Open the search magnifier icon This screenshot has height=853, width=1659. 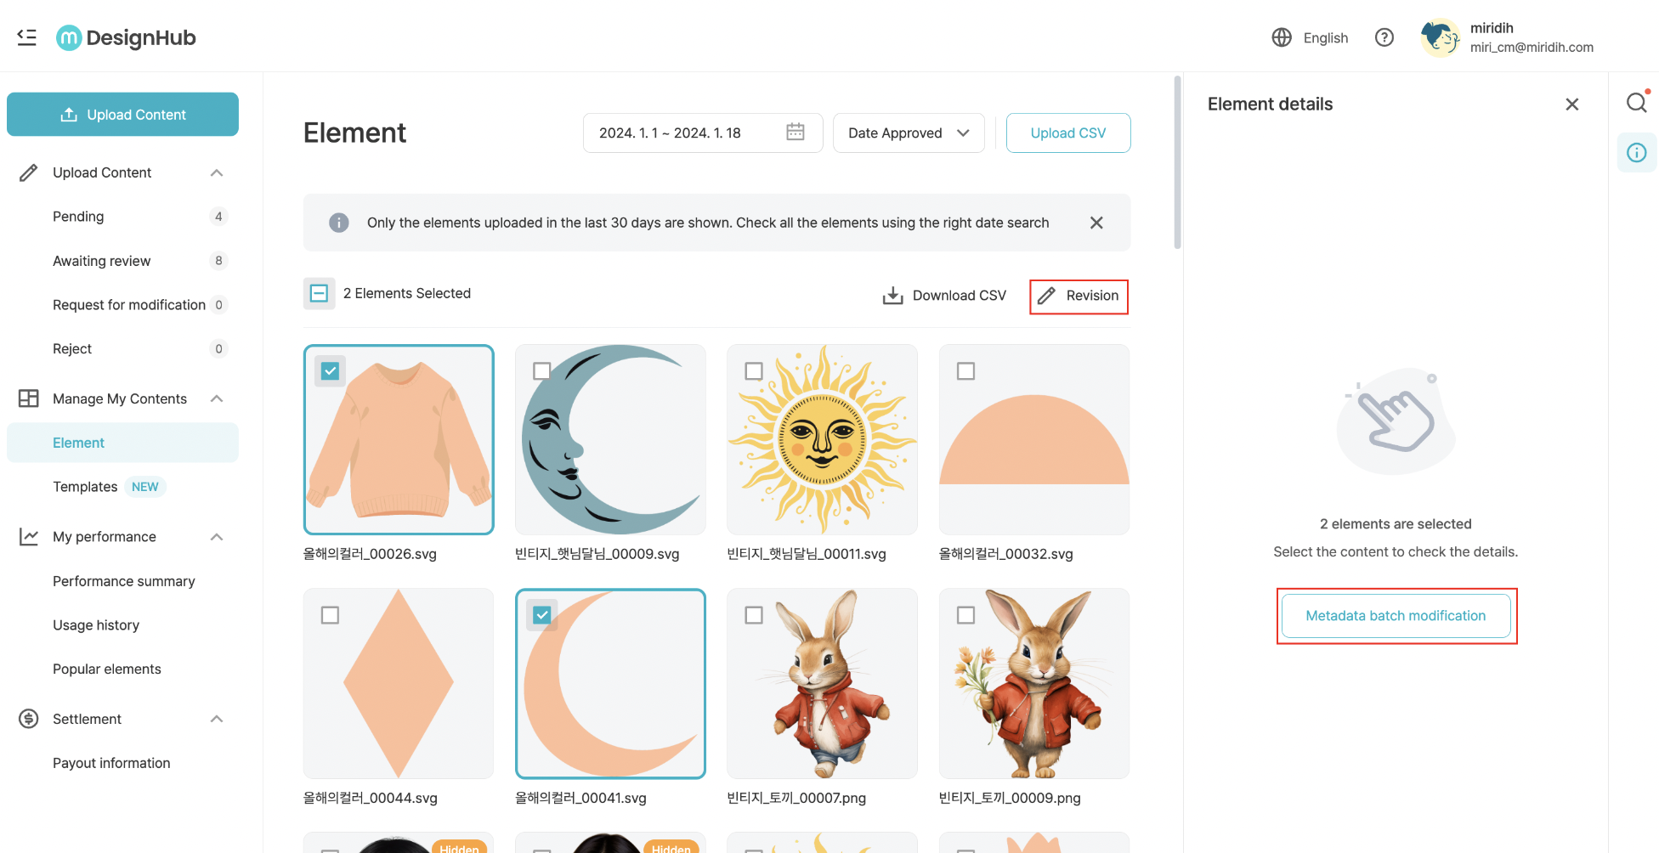click(1636, 103)
